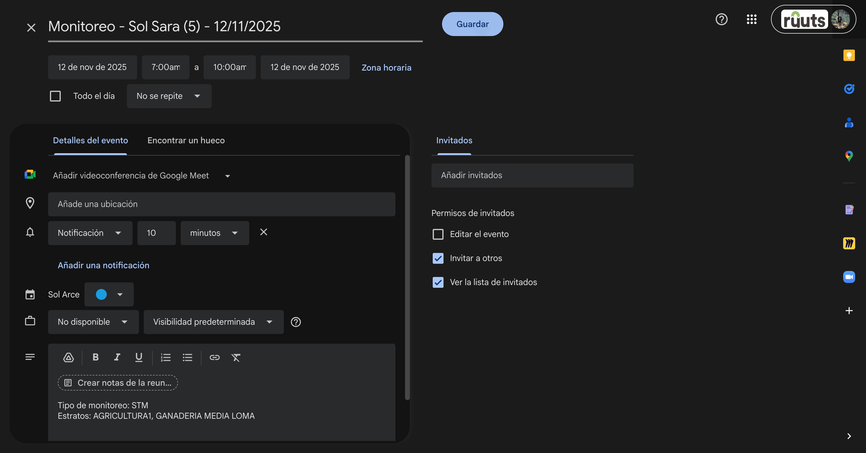Viewport: 866px width, 453px height.
Task: Click the bold formatting icon
Action: point(96,357)
